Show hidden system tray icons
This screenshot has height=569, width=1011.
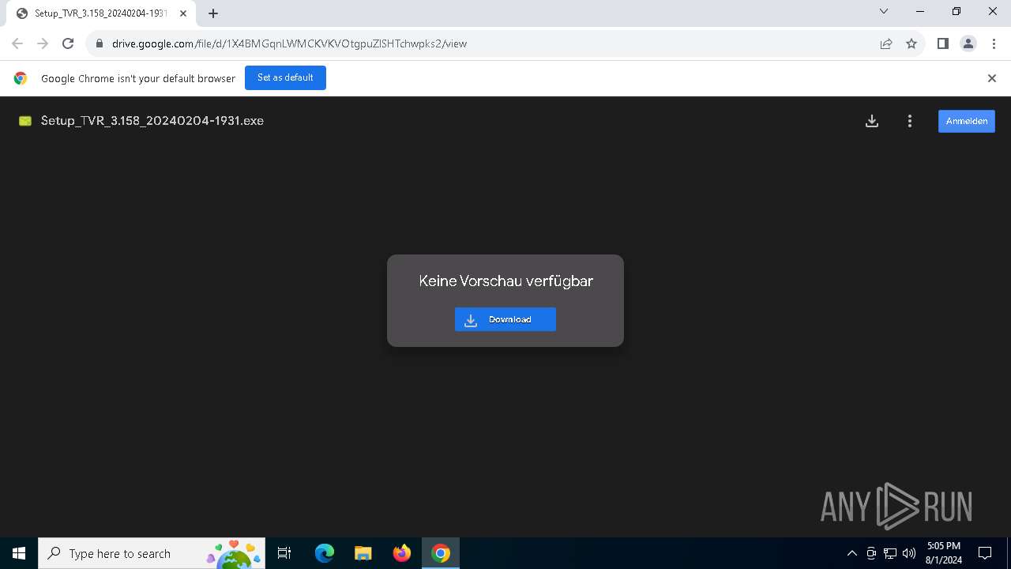(x=851, y=553)
